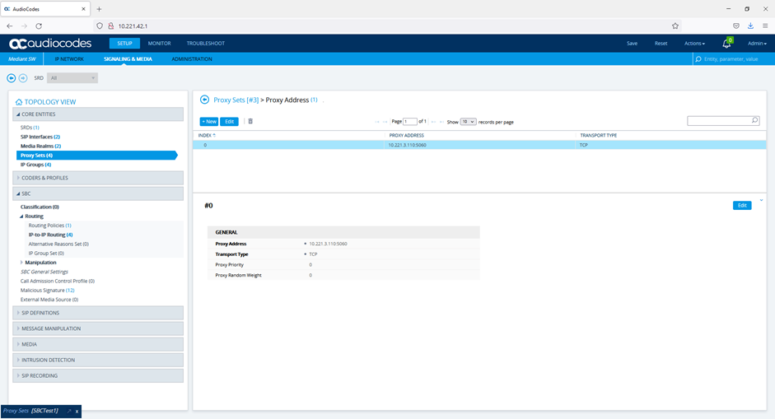775x419 pixels.
Task: Open the Actions dropdown menu
Action: 694,44
